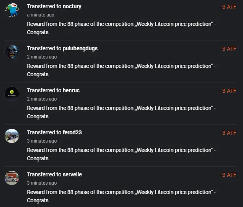Open noctury username link

(72, 7)
